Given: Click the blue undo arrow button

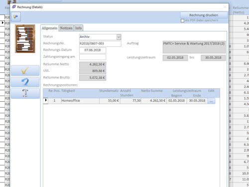Looking at the screenshot, I should click(x=25, y=82).
